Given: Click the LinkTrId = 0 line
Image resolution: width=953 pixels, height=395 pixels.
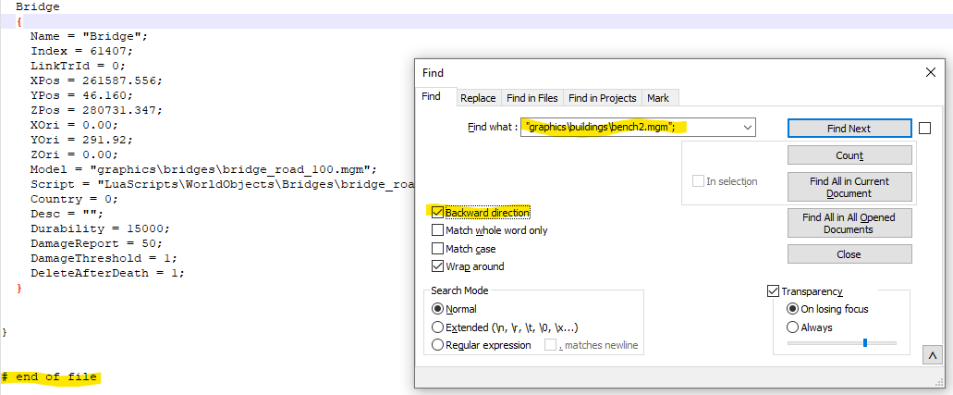Looking at the screenshot, I should [x=78, y=66].
